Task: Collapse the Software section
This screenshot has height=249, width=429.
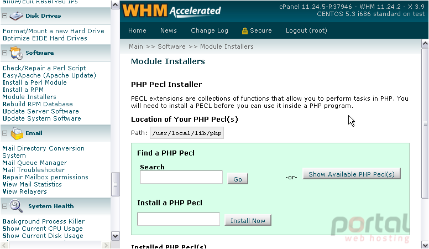Action: [x=4, y=53]
